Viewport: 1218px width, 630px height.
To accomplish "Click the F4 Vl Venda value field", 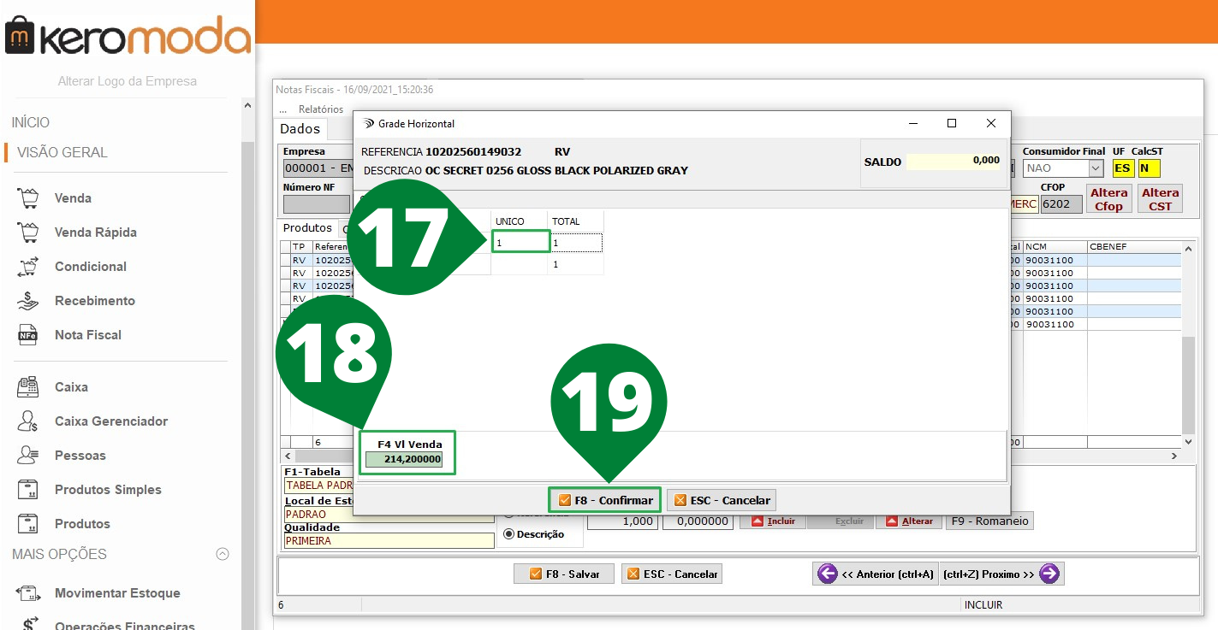I will (404, 459).
